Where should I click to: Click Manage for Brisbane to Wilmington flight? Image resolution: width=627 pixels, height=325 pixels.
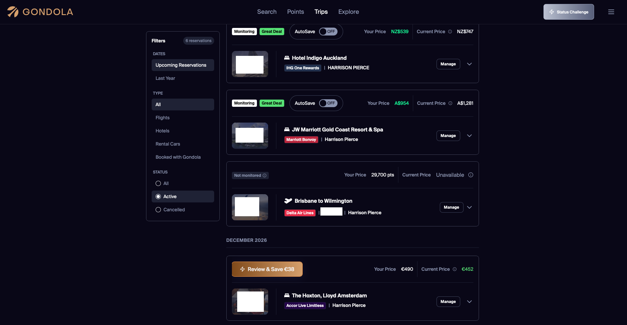click(x=451, y=207)
